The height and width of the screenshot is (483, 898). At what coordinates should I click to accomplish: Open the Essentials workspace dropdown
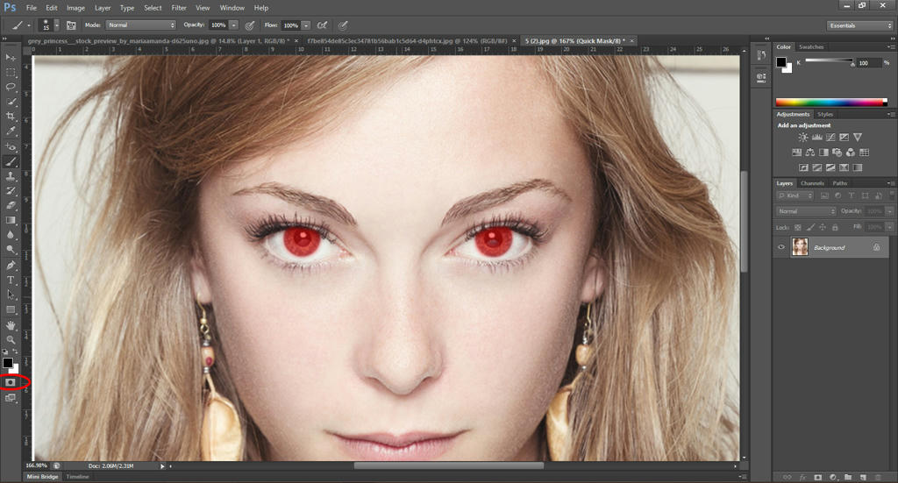click(860, 25)
